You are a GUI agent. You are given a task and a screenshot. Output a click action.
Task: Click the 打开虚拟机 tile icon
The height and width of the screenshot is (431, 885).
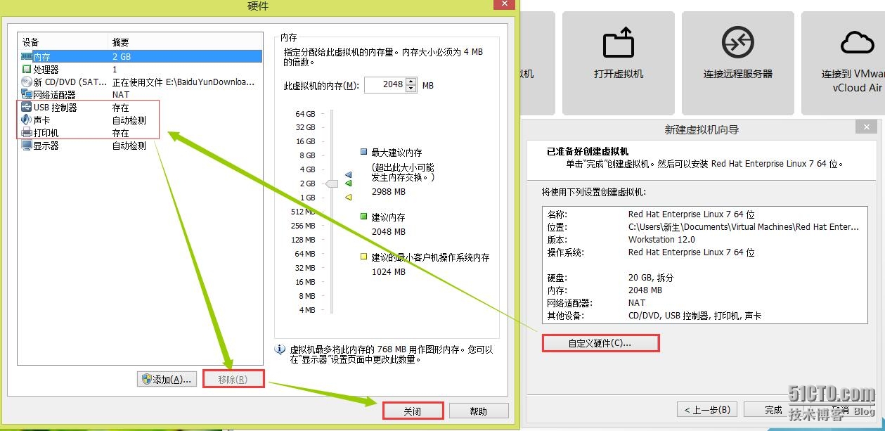619,43
